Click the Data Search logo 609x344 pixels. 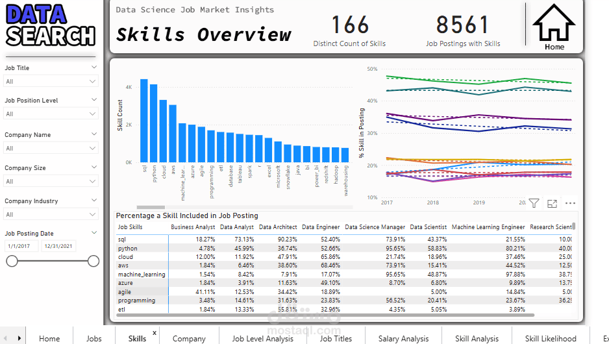point(51,25)
